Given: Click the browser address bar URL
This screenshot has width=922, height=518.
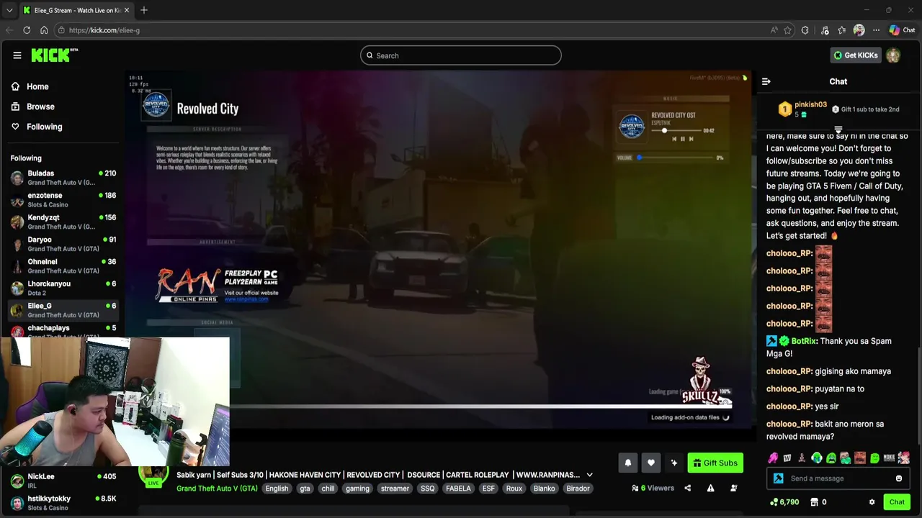Looking at the screenshot, I should (x=104, y=30).
